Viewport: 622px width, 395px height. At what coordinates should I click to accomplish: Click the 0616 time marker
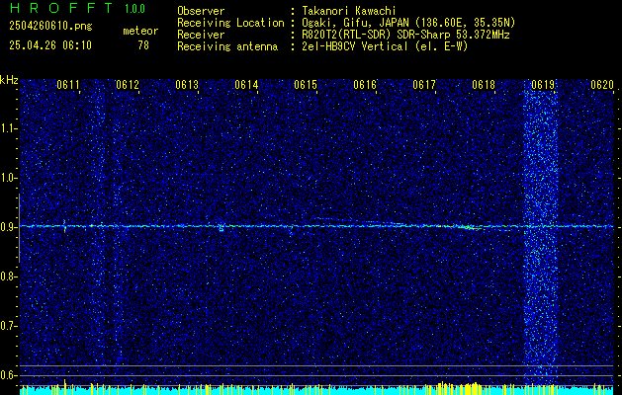click(x=365, y=85)
